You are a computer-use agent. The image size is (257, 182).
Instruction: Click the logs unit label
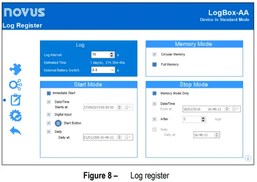click(x=218, y=119)
